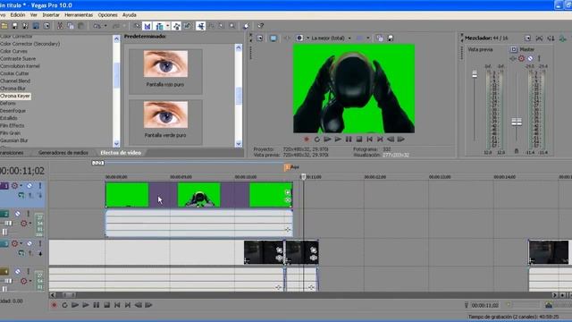Click the Vista previa volume fader
The image size is (572, 322).
[475, 74]
